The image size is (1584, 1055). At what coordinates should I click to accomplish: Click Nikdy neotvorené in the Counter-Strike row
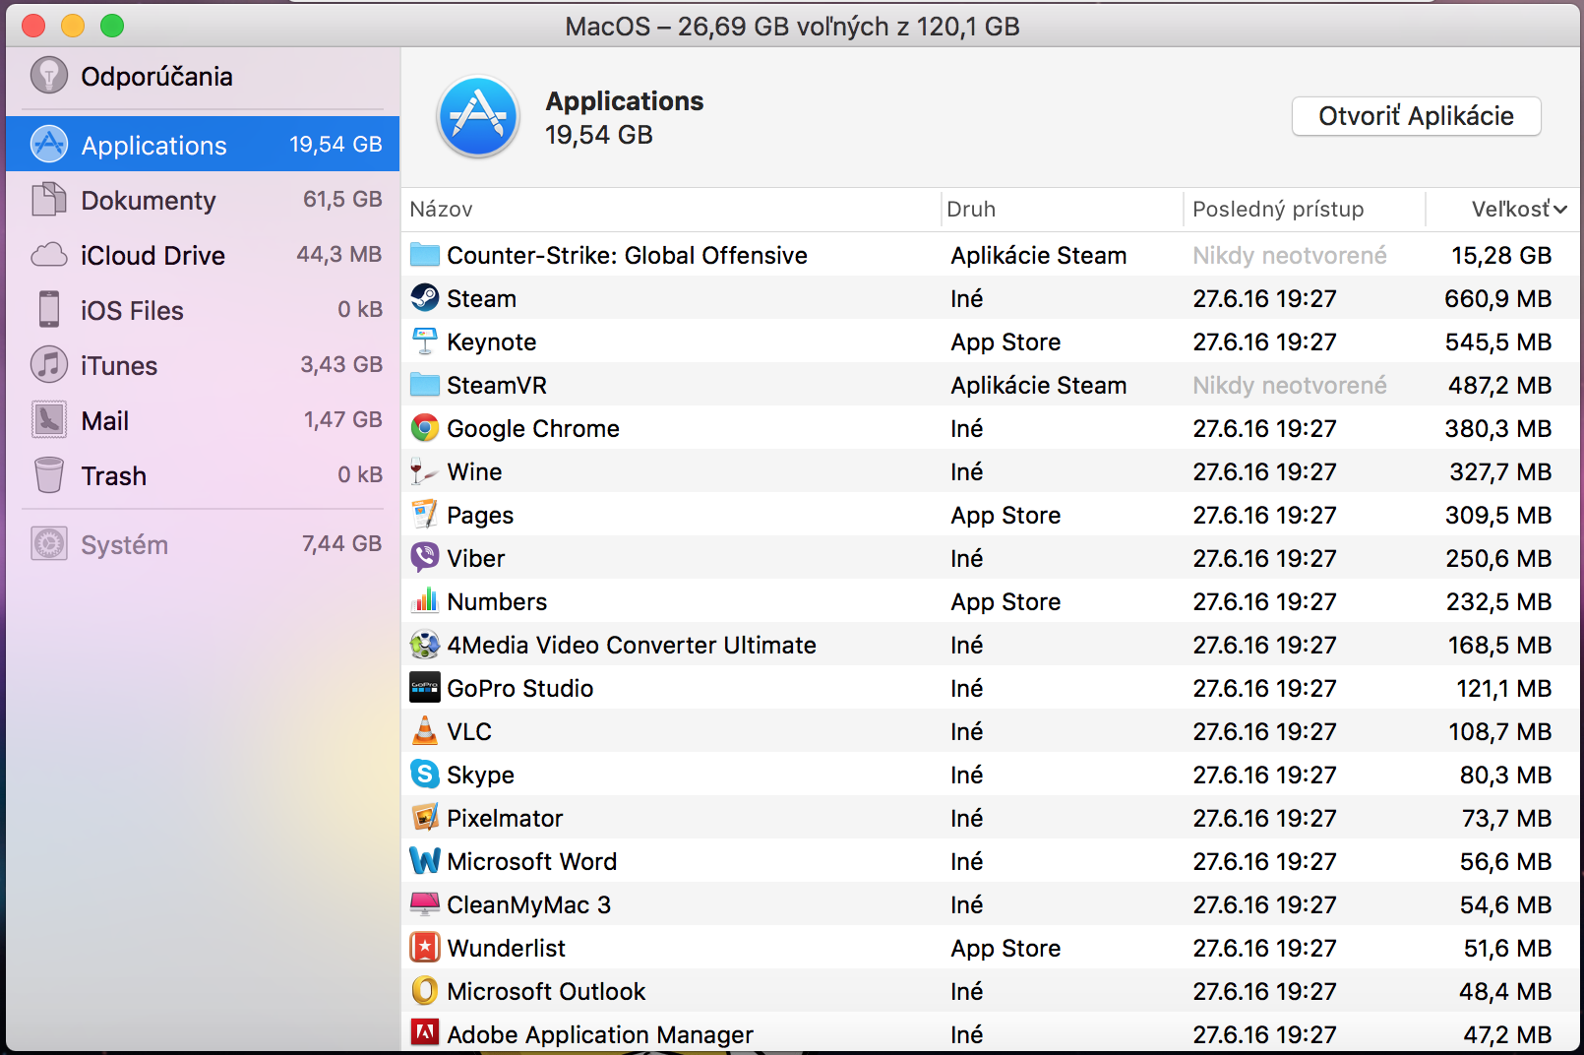(x=1289, y=255)
